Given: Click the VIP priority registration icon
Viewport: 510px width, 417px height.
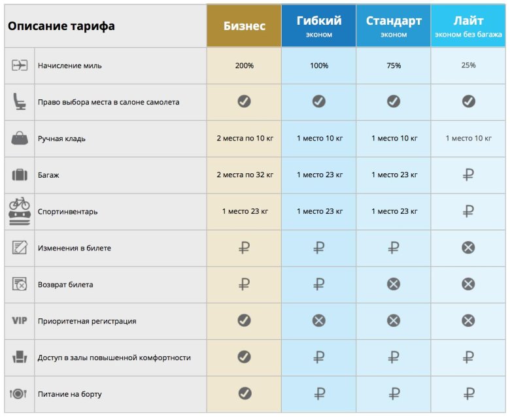Looking at the screenshot, I should (20, 321).
